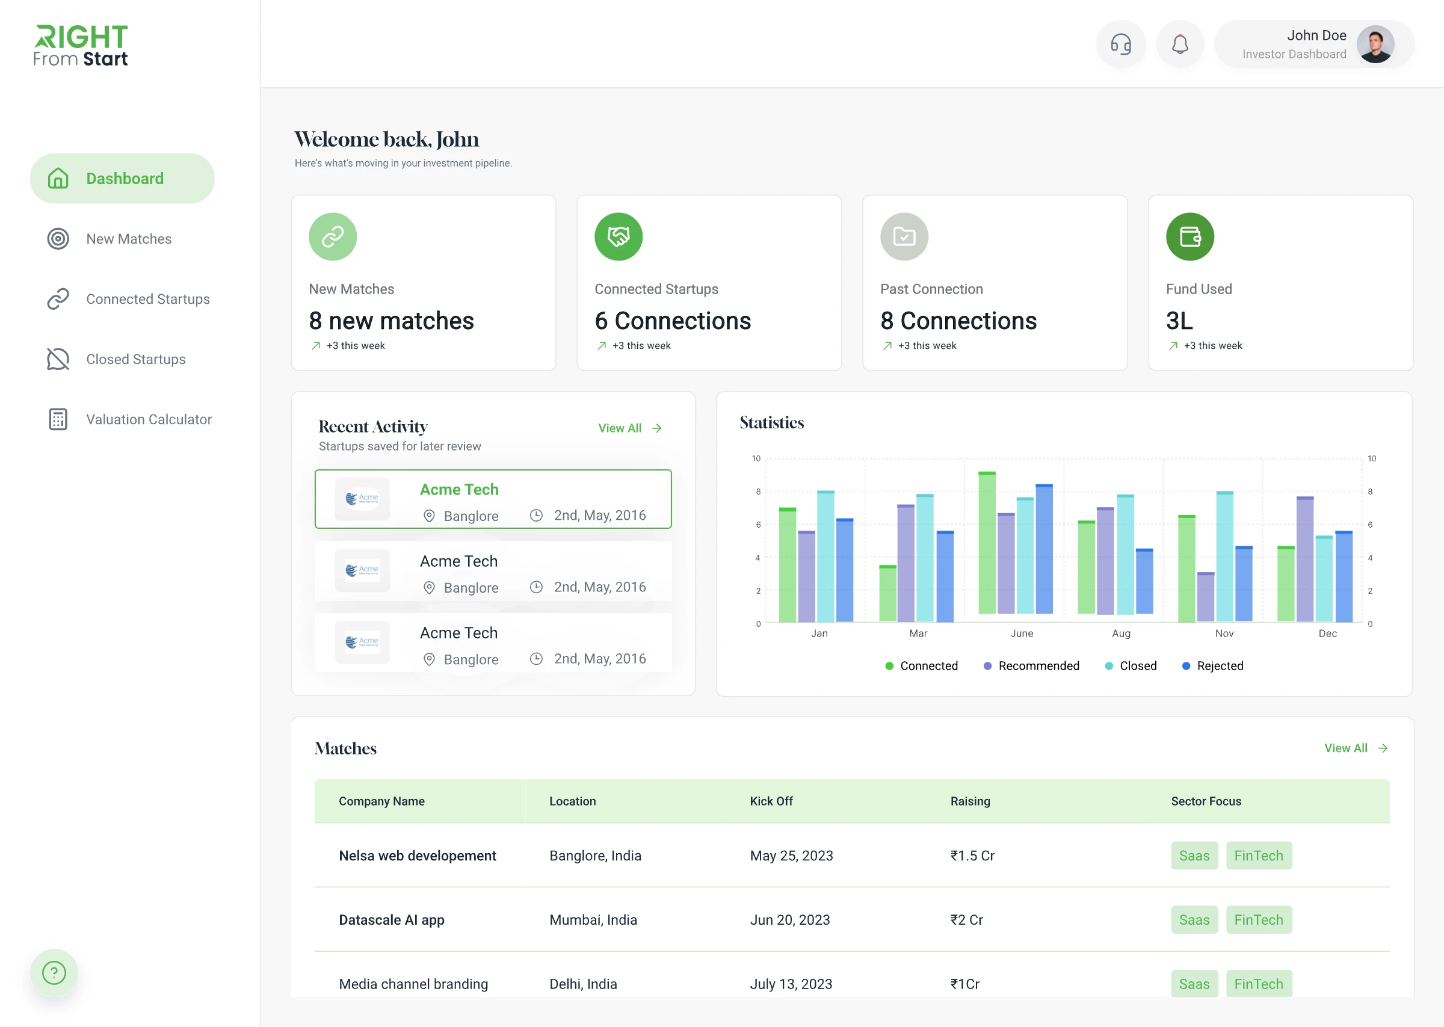Screen dimensions: 1444x1027
Task: Toggle the Rejected legend item in Statistics
Action: (x=1212, y=666)
